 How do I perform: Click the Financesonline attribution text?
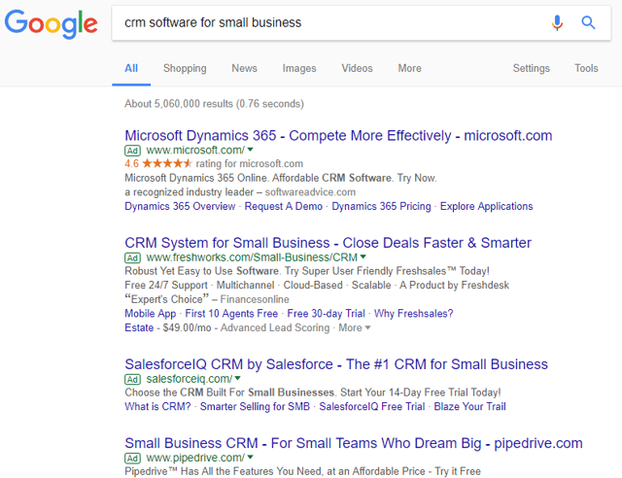255,299
